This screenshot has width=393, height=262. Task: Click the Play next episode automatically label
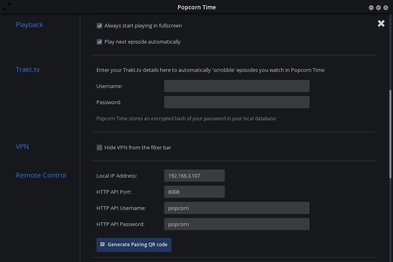[142, 42]
